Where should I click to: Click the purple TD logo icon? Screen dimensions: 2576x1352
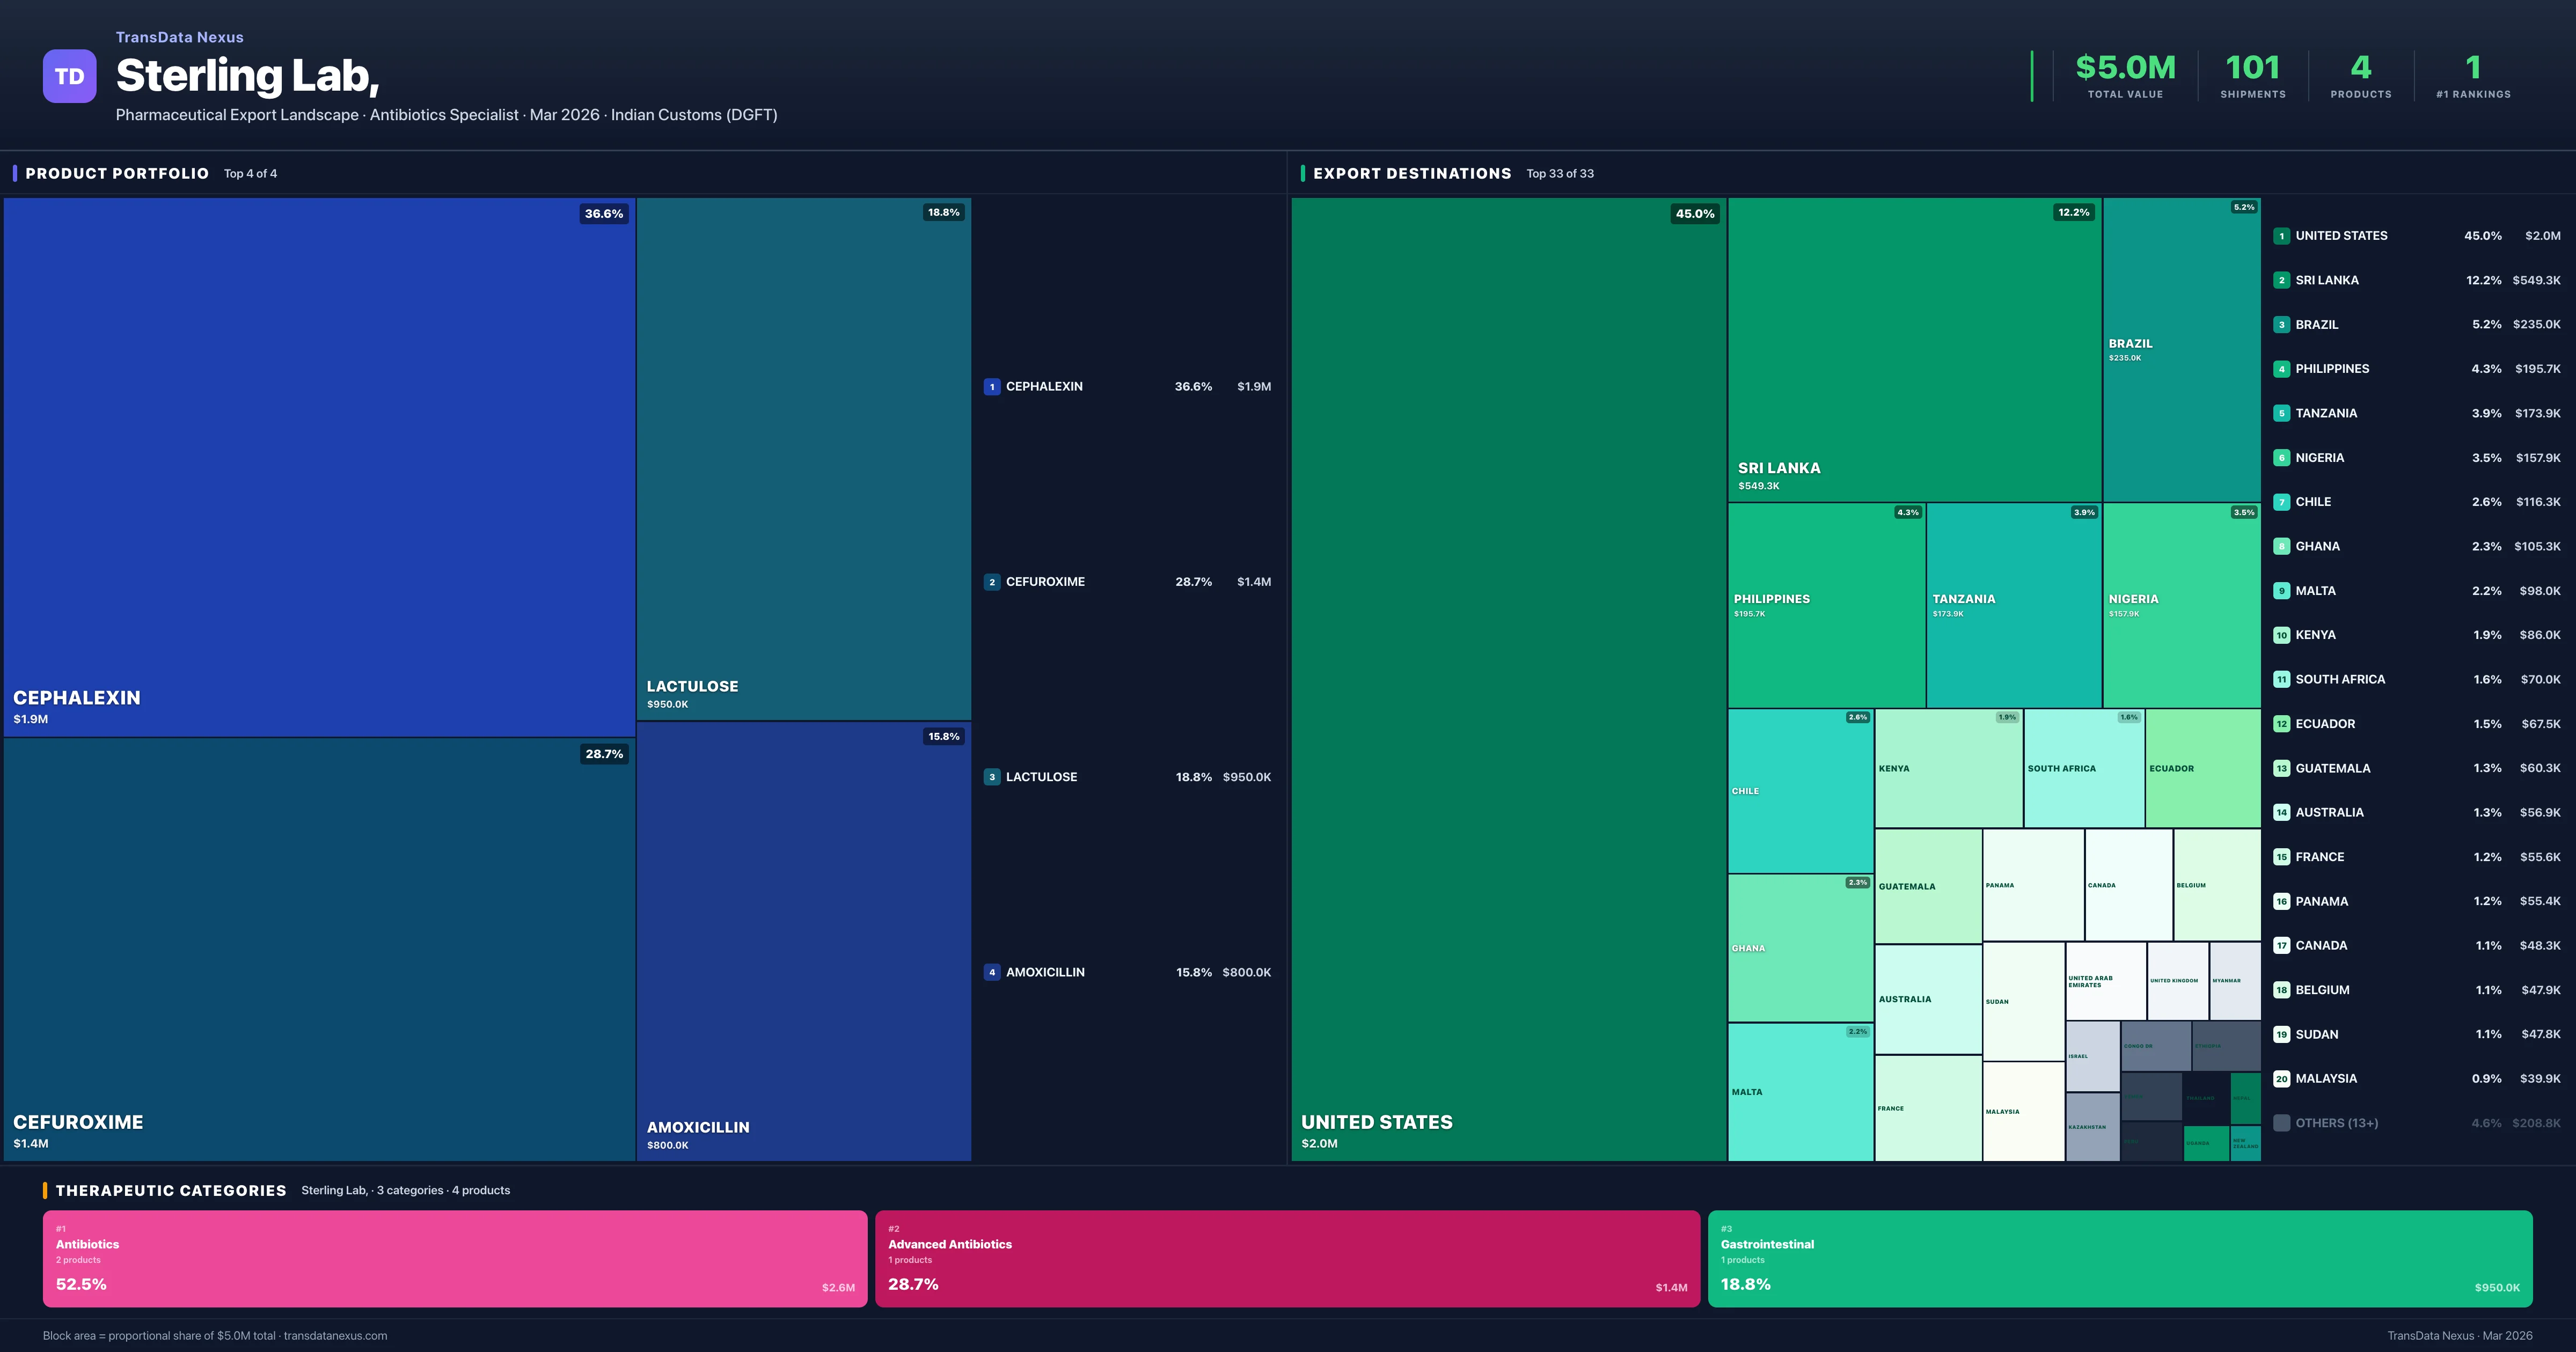click(x=69, y=76)
